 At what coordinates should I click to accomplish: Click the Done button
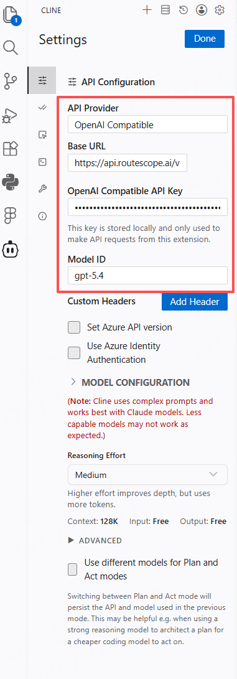coord(205,39)
